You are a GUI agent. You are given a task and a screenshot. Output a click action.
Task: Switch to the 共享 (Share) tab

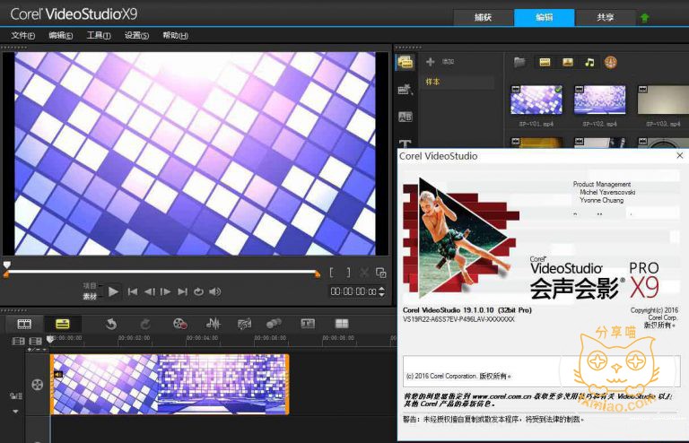(605, 18)
